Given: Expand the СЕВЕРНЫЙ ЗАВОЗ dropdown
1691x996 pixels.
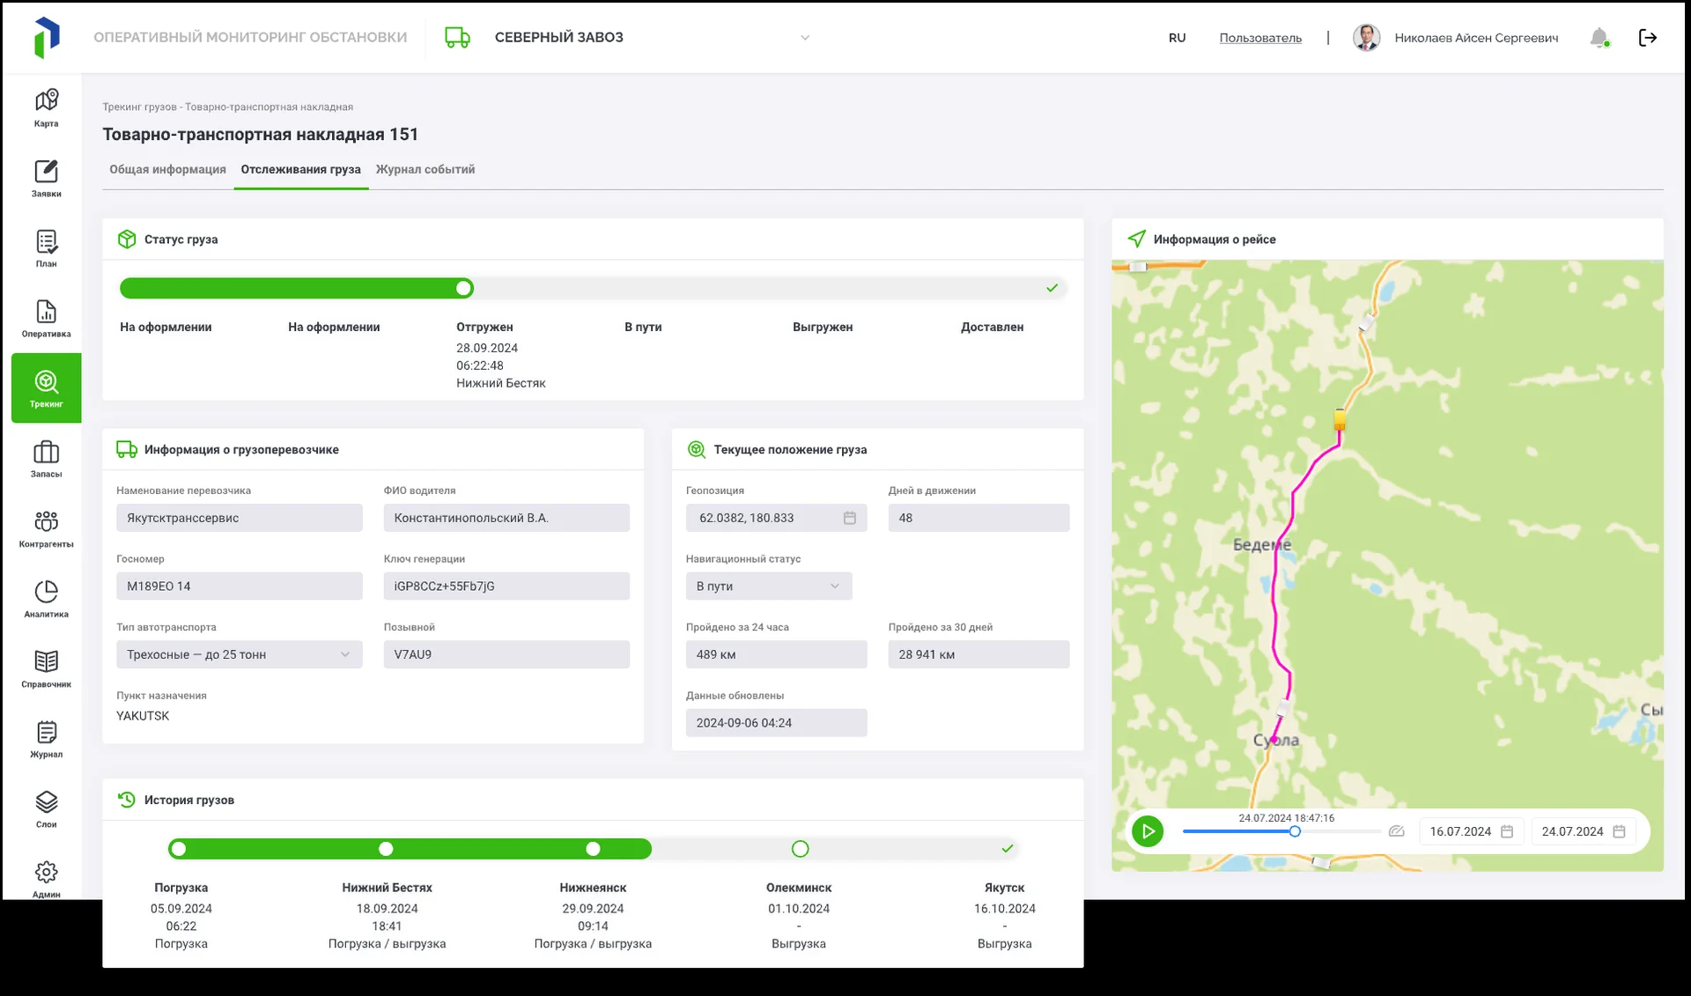Looking at the screenshot, I should tap(804, 38).
